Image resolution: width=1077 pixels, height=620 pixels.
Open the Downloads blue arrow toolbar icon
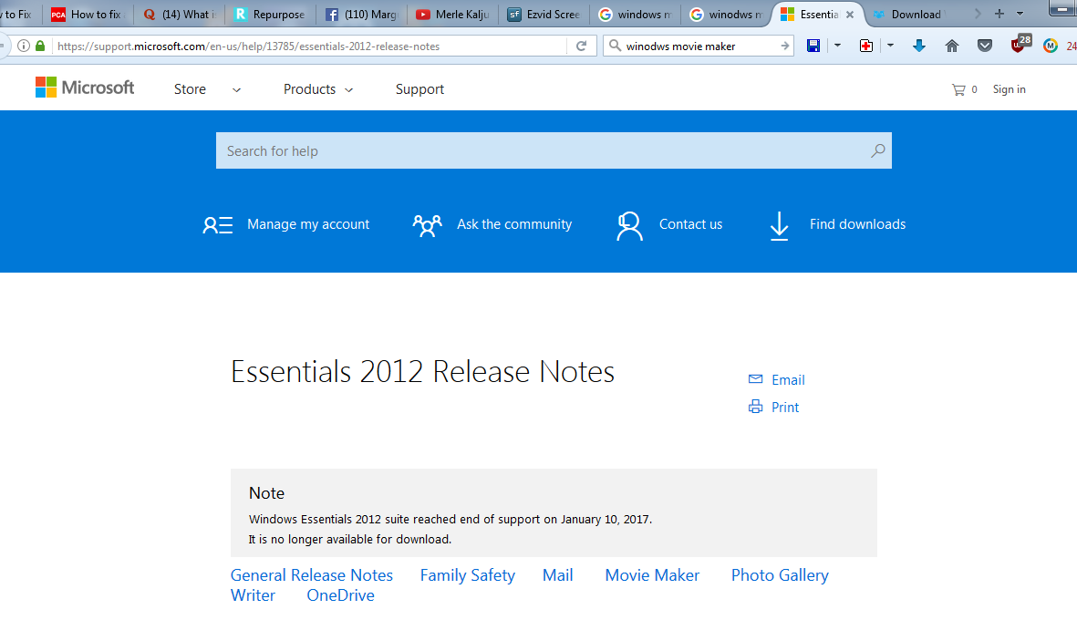919,46
